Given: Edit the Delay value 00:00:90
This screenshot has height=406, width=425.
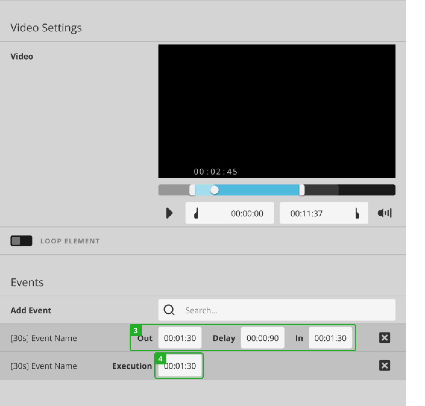Looking at the screenshot, I should [263, 338].
